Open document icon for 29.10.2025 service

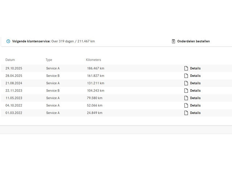point(186,68)
